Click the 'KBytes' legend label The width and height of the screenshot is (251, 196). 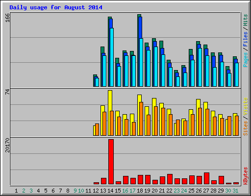245,176
